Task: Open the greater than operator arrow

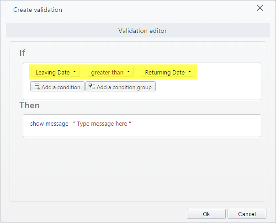Action: click(128, 71)
